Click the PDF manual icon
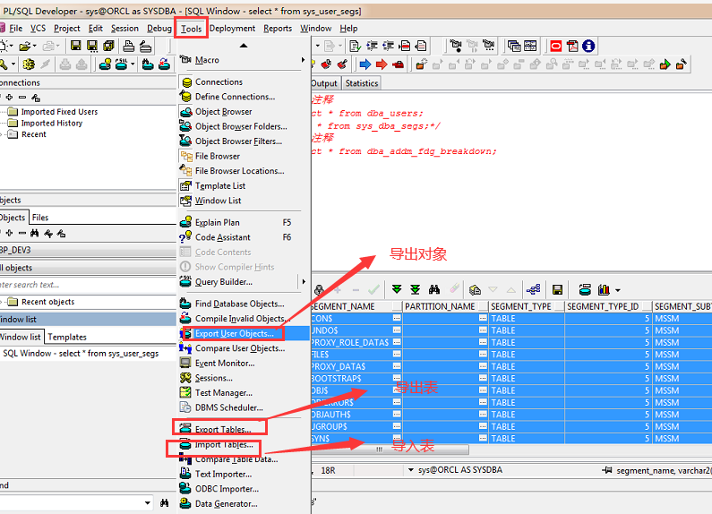The image size is (712, 514). (572, 46)
